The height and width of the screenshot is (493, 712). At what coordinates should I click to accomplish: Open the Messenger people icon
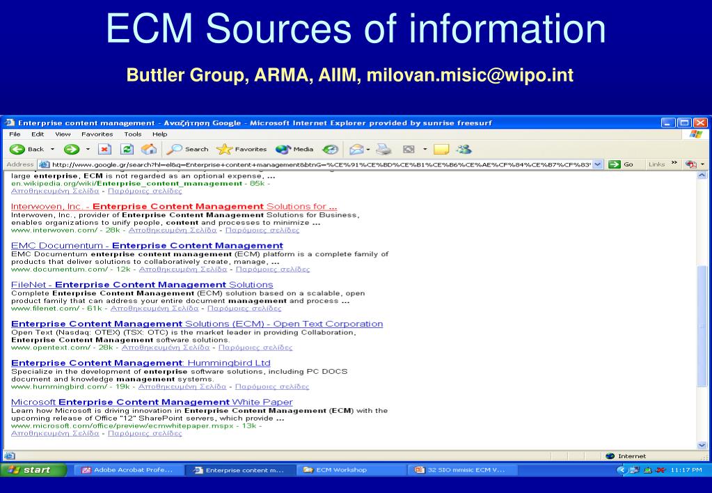464,149
